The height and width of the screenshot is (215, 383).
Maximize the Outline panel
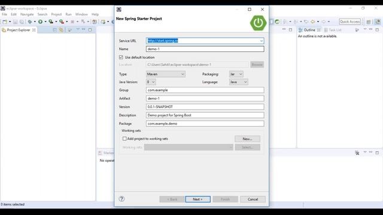point(377,30)
